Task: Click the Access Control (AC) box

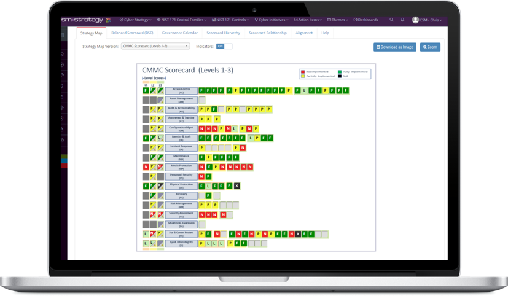Action: coord(181,91)
